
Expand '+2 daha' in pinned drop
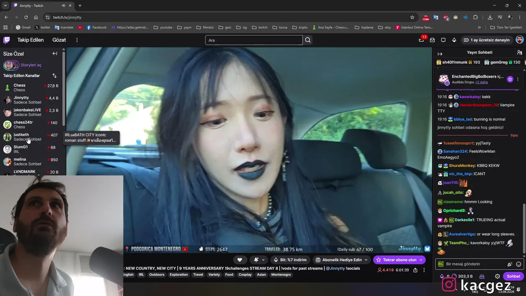coord(481,82)
